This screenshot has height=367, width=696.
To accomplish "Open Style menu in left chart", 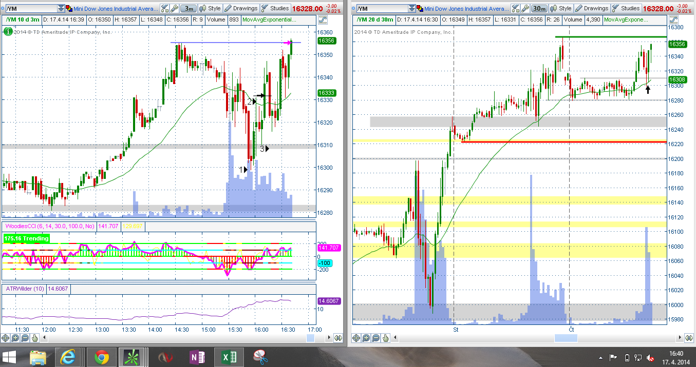I will (211, 8).
